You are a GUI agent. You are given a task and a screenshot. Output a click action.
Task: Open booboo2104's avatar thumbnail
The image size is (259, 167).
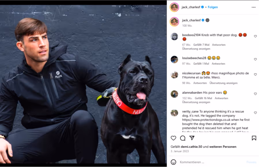tap(174, 36)
